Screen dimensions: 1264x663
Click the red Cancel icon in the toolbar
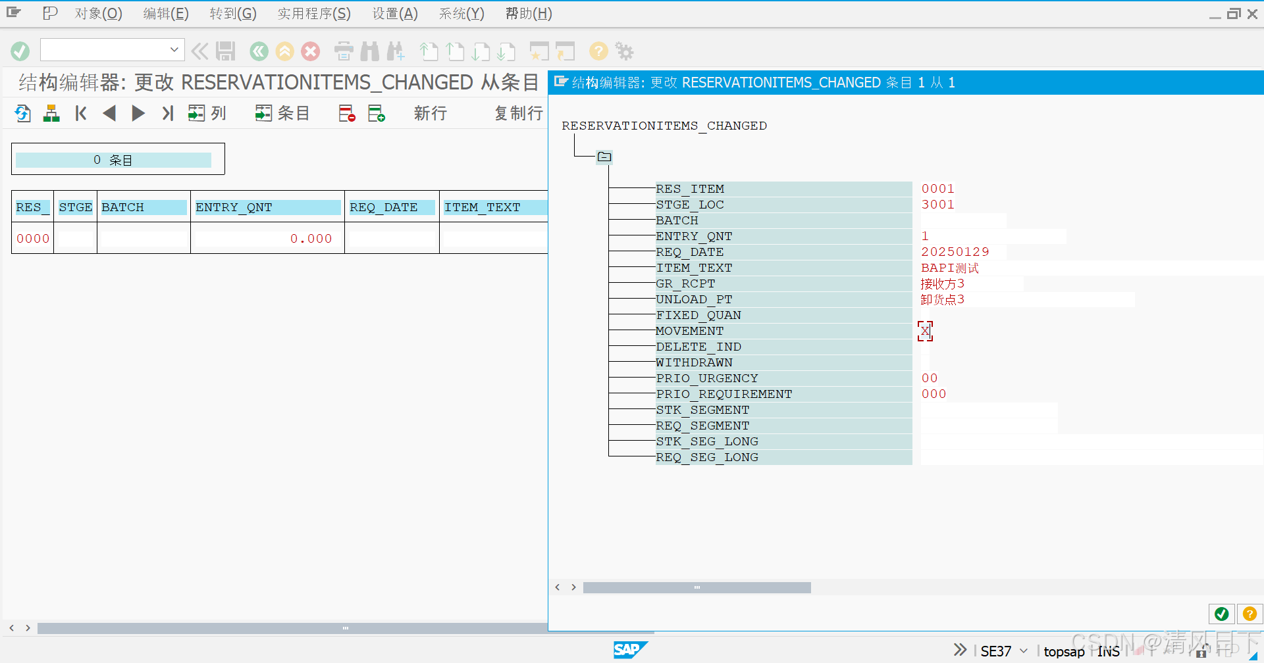click(x=310, y=51)
